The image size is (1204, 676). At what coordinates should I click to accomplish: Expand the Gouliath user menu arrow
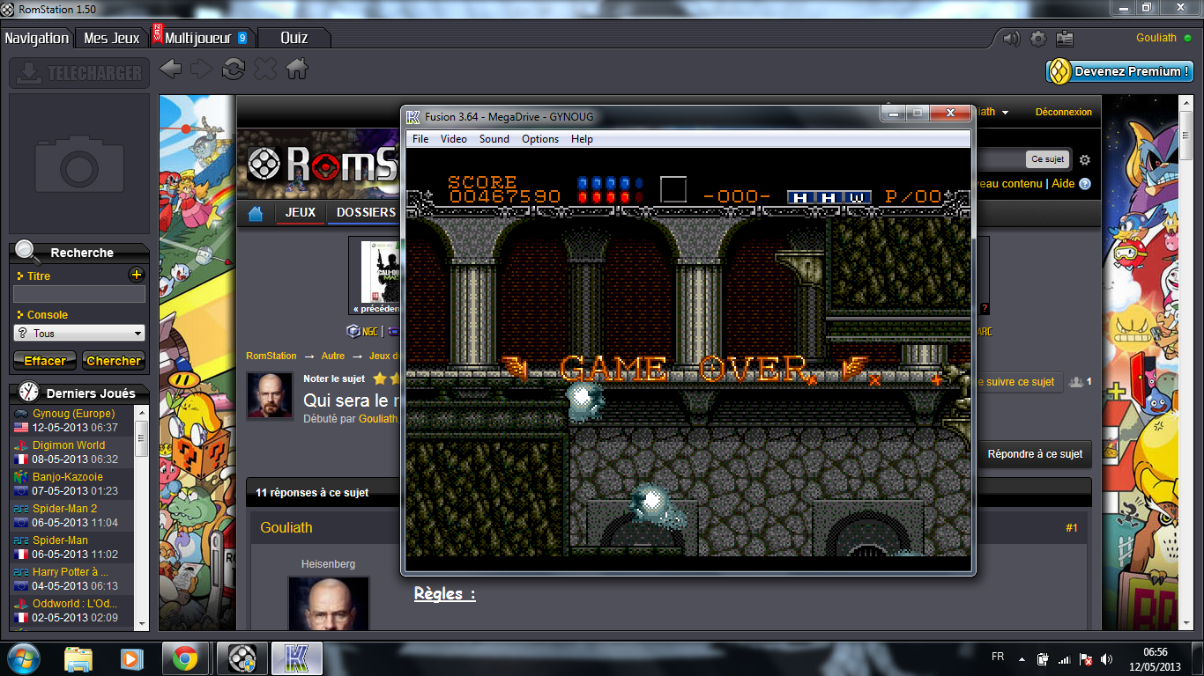(x=1005, y=113)
